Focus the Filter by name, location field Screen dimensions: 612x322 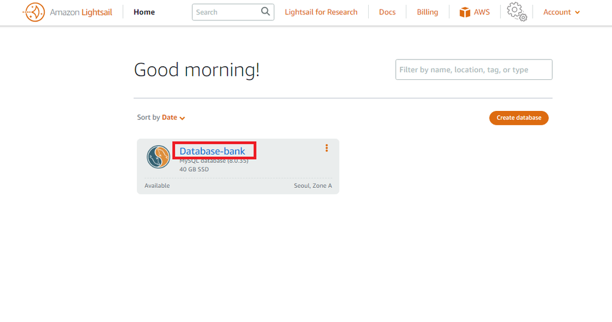474,70
